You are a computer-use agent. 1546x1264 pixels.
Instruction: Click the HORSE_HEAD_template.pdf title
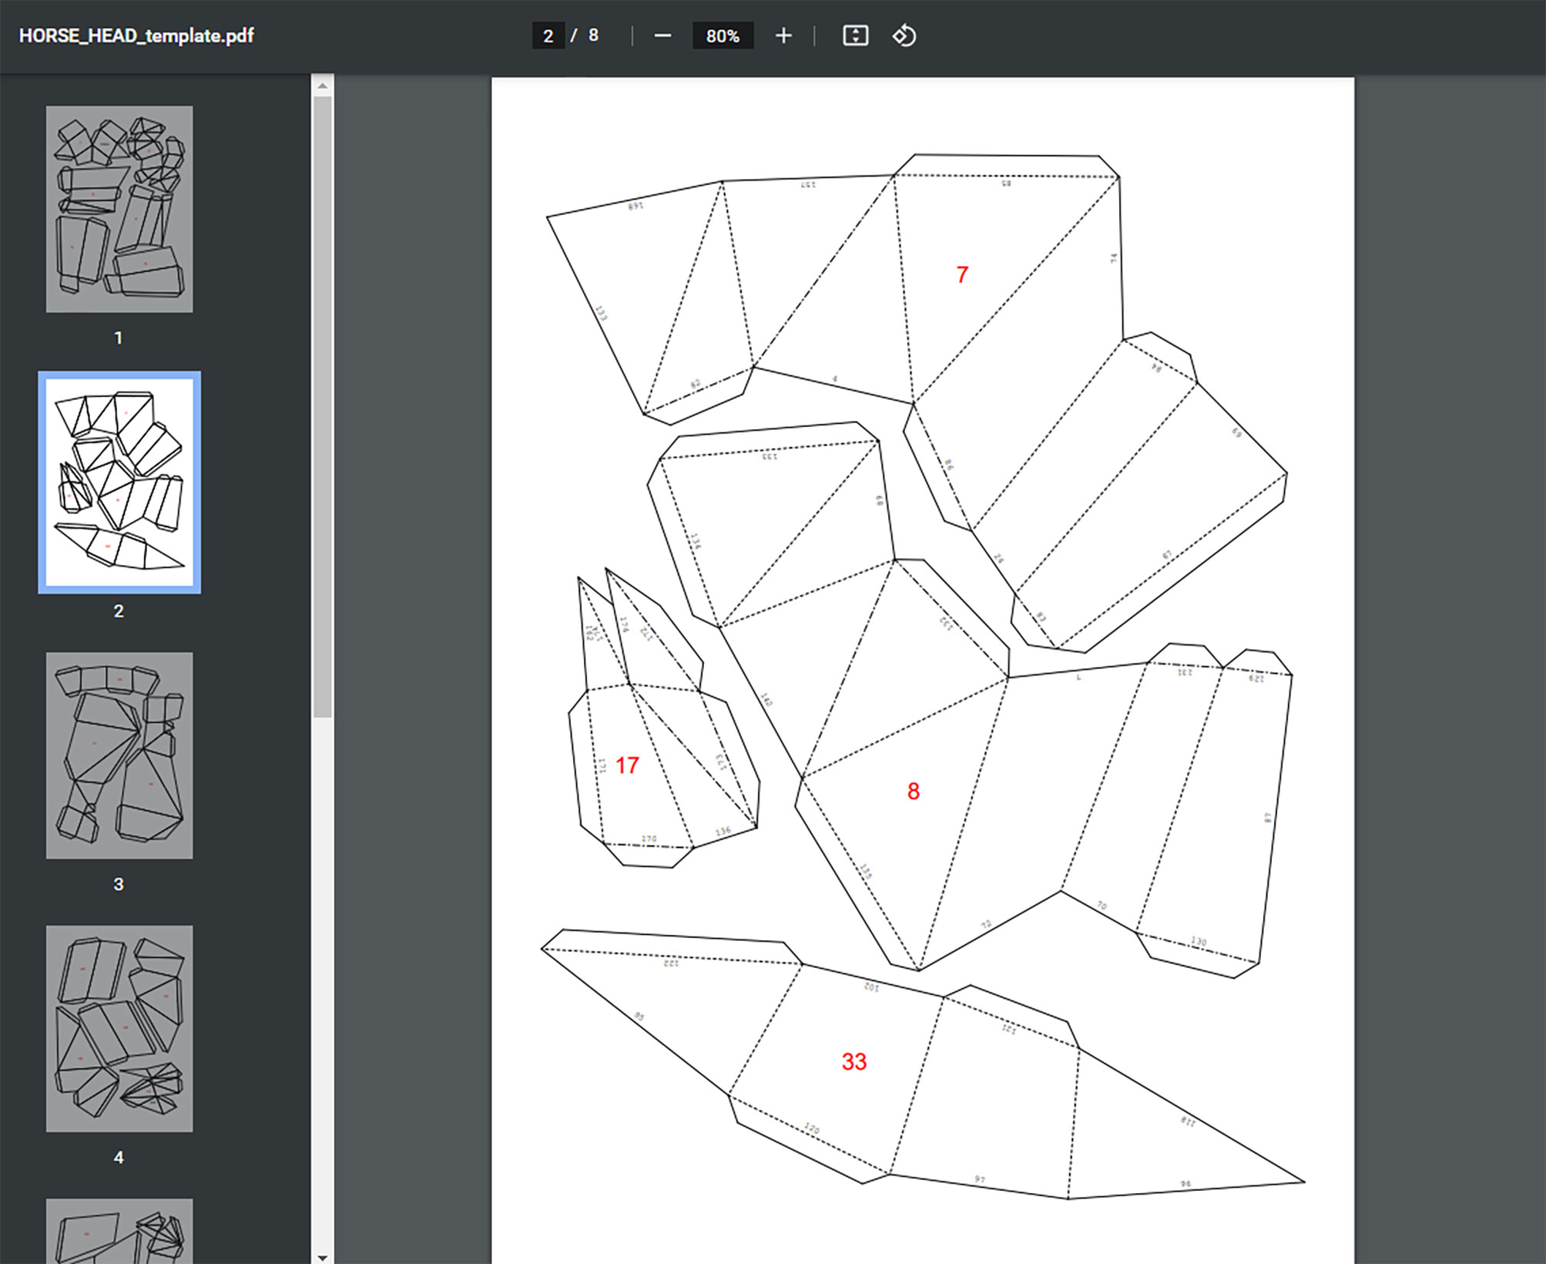tap(136, 36)
